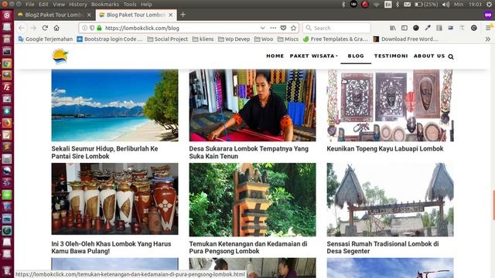Screen dimensions: 495x278
Task: Open the Tools menu
Action: (x=130, y=5)
